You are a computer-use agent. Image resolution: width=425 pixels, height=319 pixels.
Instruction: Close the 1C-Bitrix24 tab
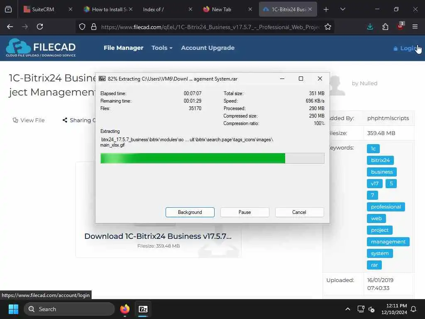pyautogui.click(x=310, y=9)
